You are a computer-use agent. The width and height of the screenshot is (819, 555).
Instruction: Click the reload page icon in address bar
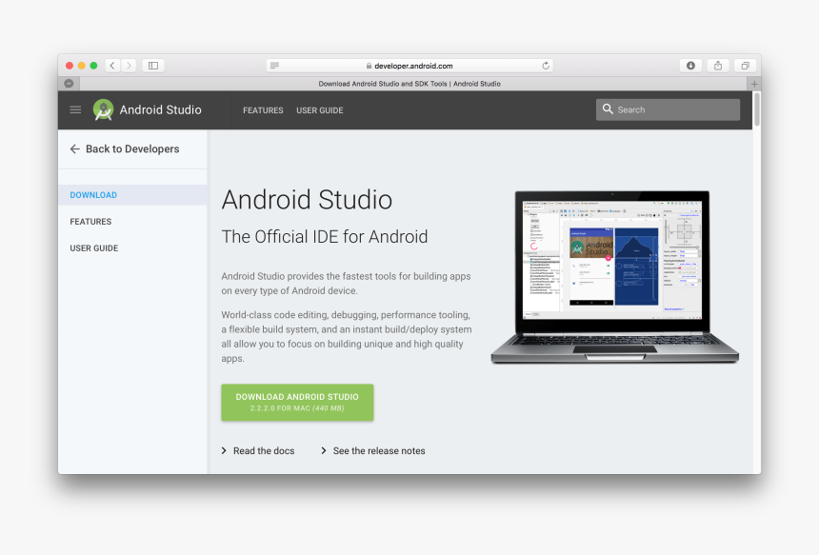click(546, 66)
